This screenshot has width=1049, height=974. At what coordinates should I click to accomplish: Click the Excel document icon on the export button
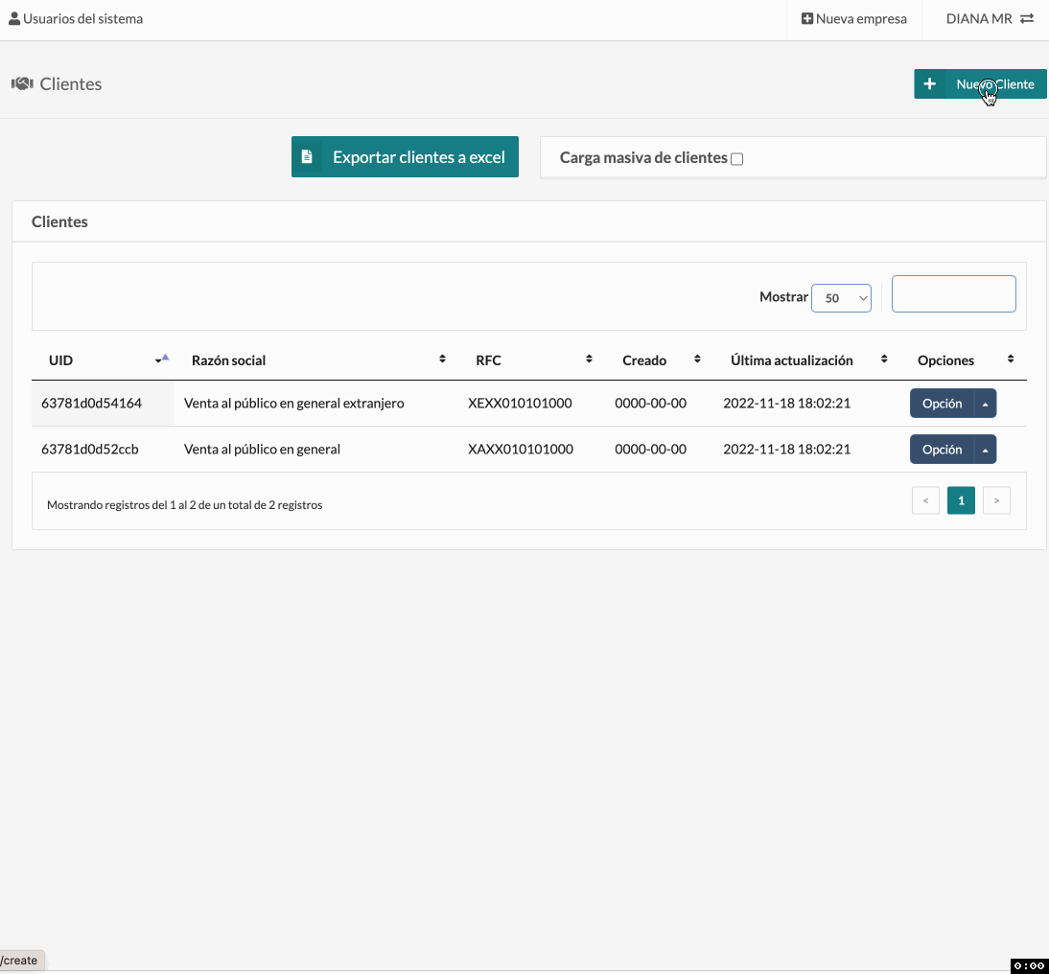coord(308,156)
